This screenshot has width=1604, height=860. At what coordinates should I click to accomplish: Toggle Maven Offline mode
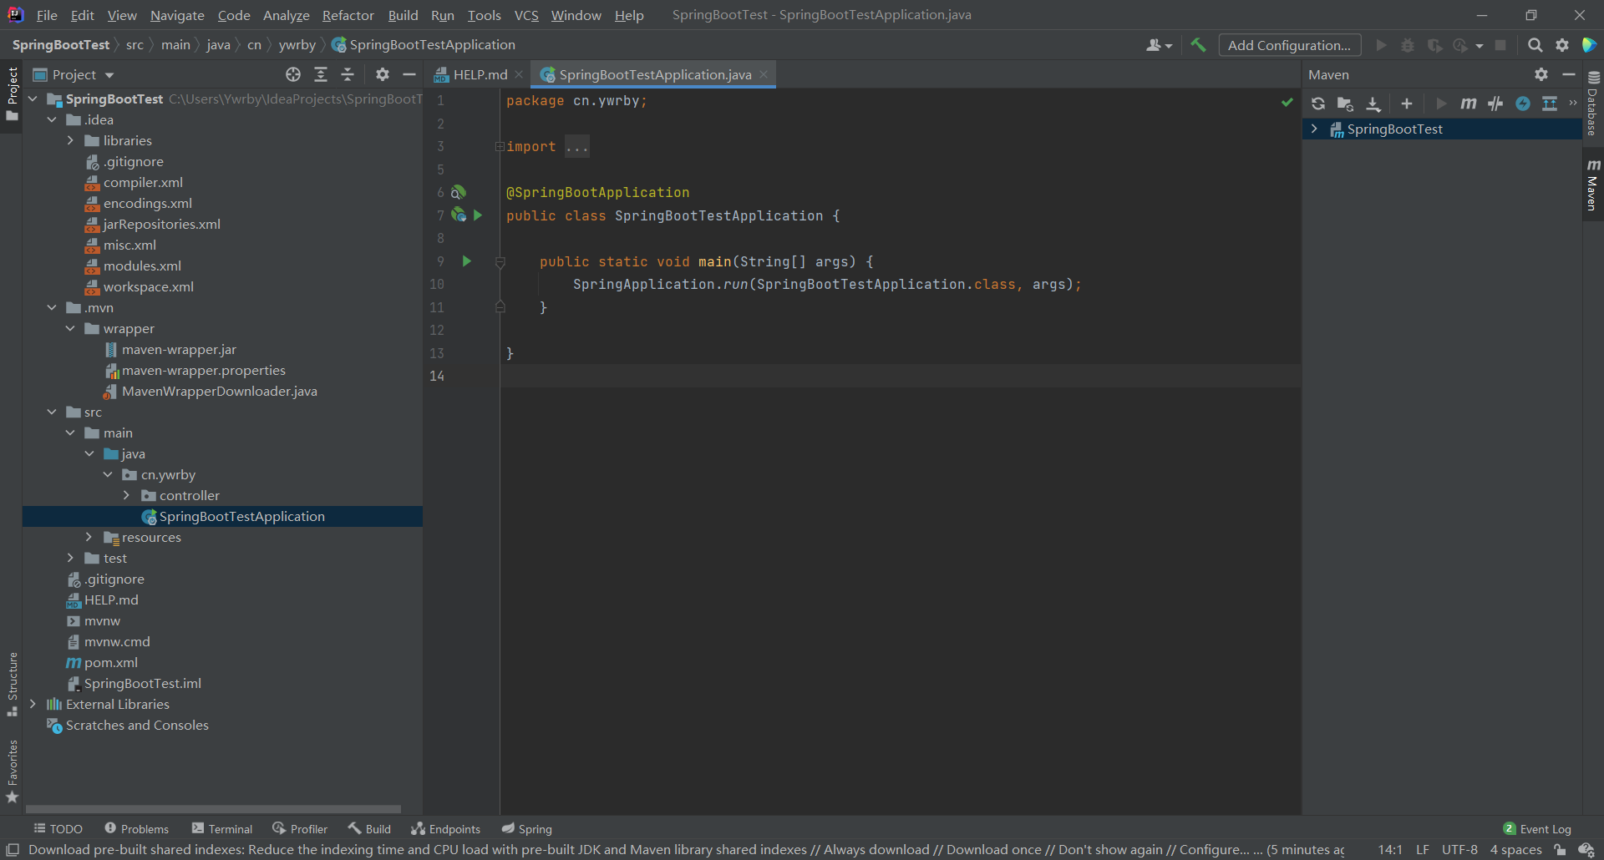[x=1523, y=104]
